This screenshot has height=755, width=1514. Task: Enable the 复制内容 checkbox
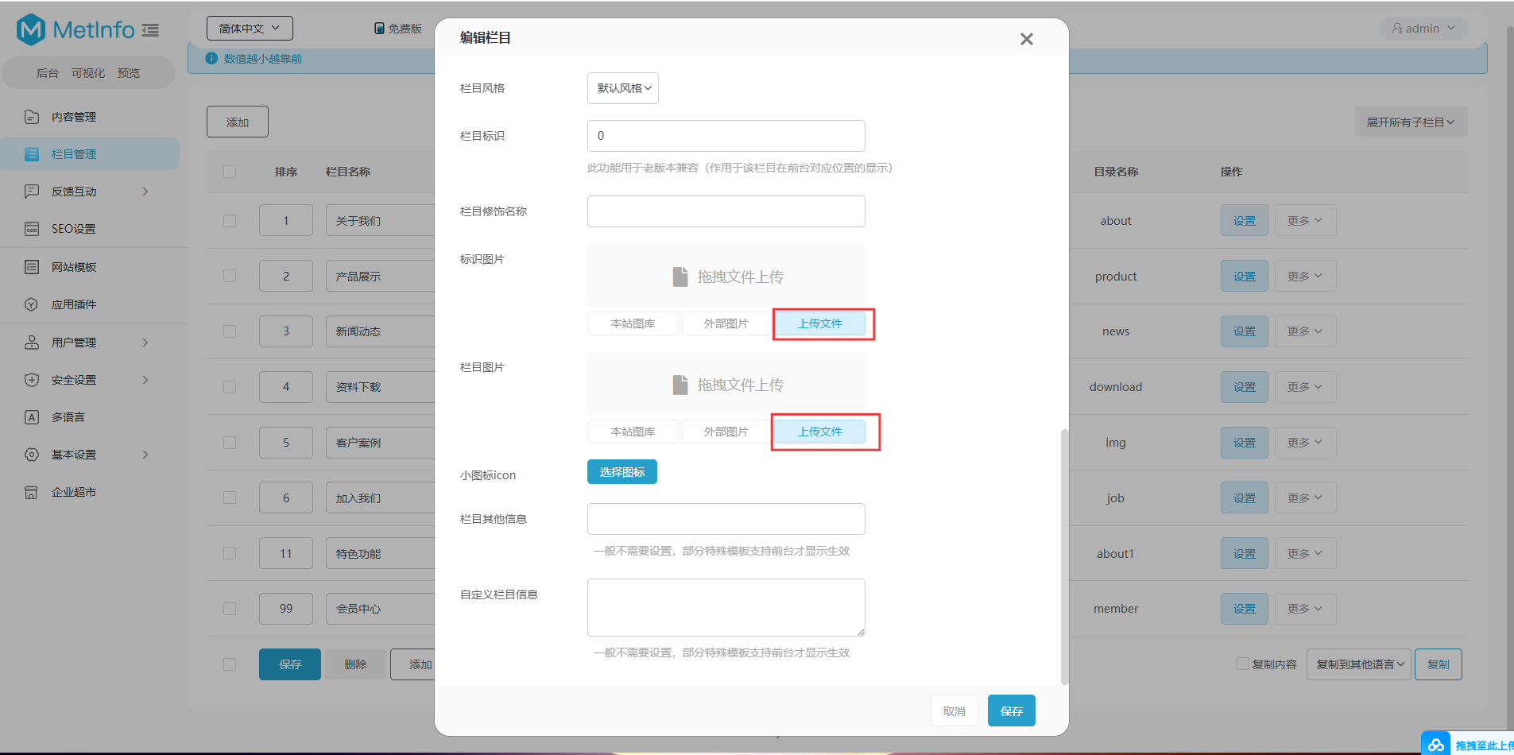tap(1242, 664)
